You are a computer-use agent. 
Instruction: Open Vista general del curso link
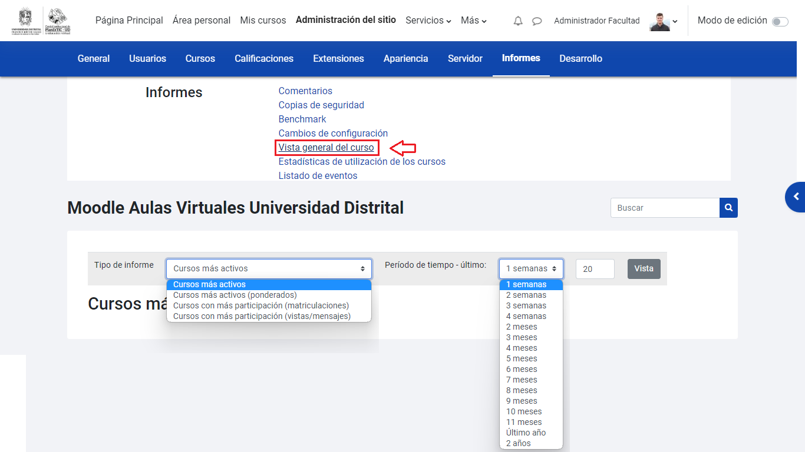coord(326,147)
